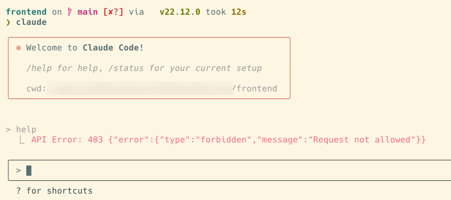Click the 'claude' command text
The width and height of the screenshot is (451, 200).
(x=31, y=22)
